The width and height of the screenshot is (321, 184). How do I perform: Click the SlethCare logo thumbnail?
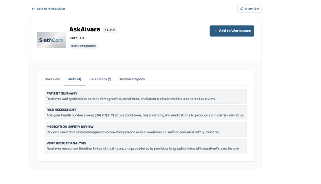[51, 40]
